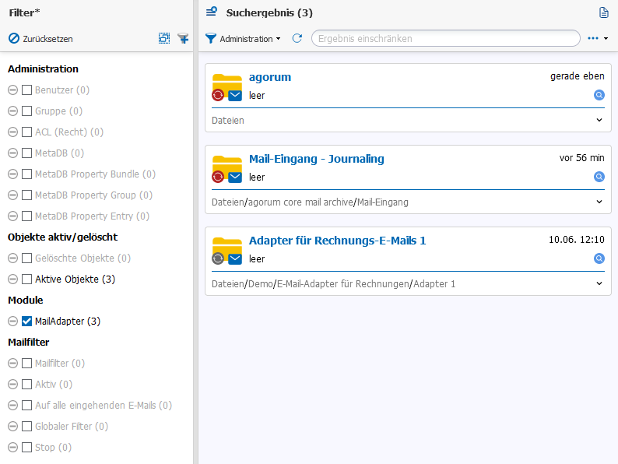Check the Aktive Objekte (3) checkbox
This screenshot has height=464, width=618.
click(26, 279)
